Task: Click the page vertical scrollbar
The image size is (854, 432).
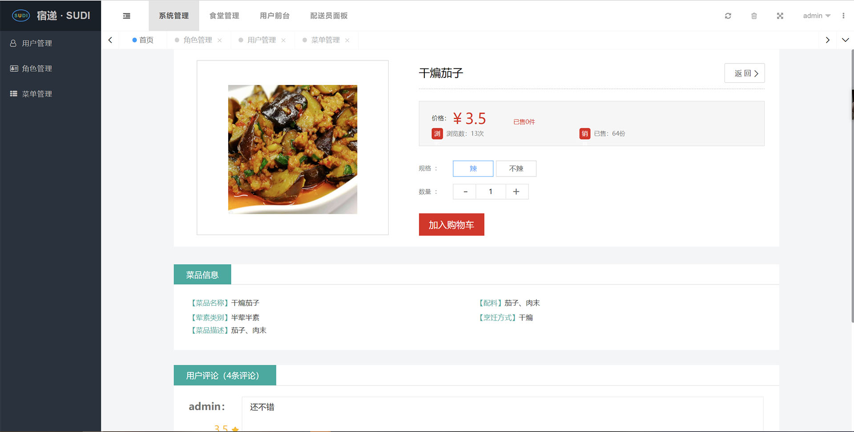Action: (852, 186)
